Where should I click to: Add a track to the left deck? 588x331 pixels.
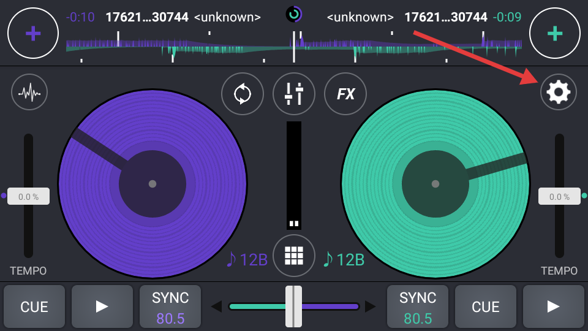coord(33,33)
